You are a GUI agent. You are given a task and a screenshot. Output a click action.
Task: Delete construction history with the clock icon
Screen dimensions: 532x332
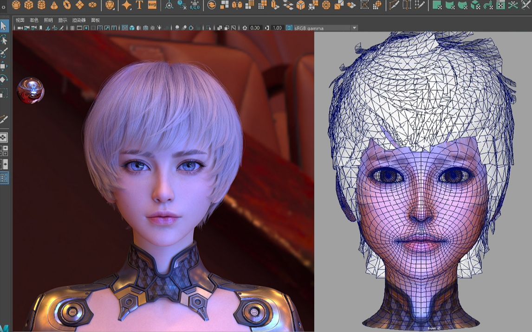182,5
